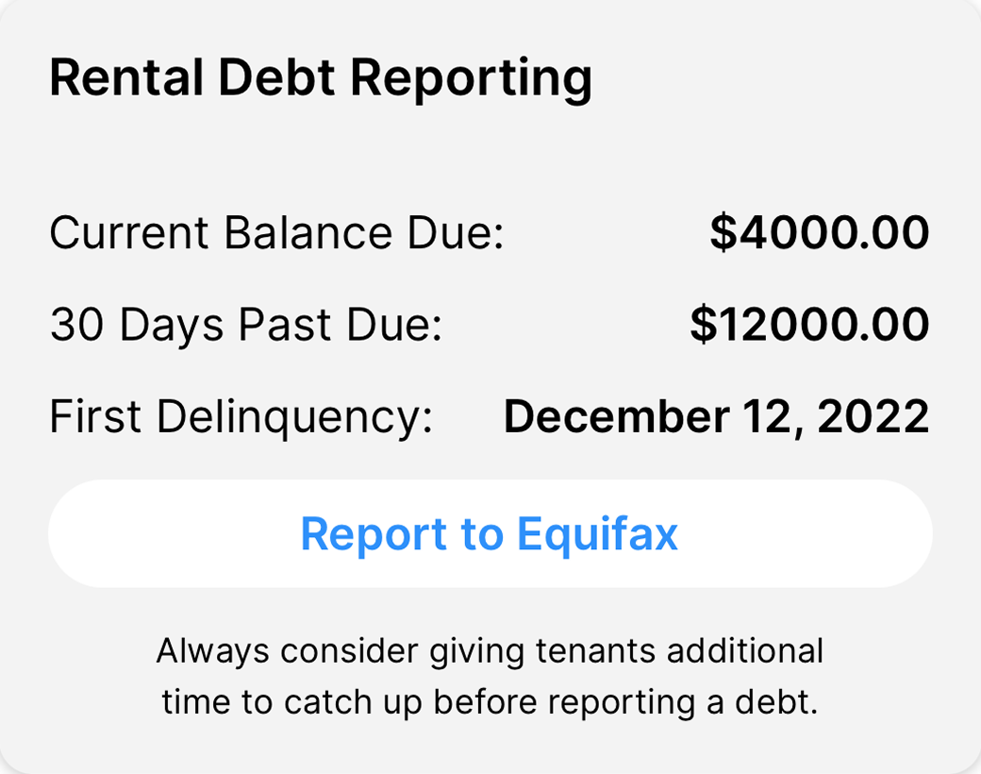Select the Rental Debt Reporting heading
The height and width of the screenshot is (774, 981).
pos(321,77)
